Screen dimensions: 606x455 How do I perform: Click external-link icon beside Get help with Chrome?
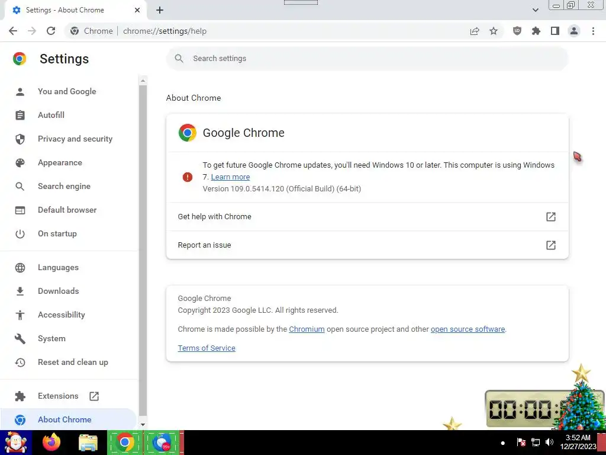click(551, 217)
